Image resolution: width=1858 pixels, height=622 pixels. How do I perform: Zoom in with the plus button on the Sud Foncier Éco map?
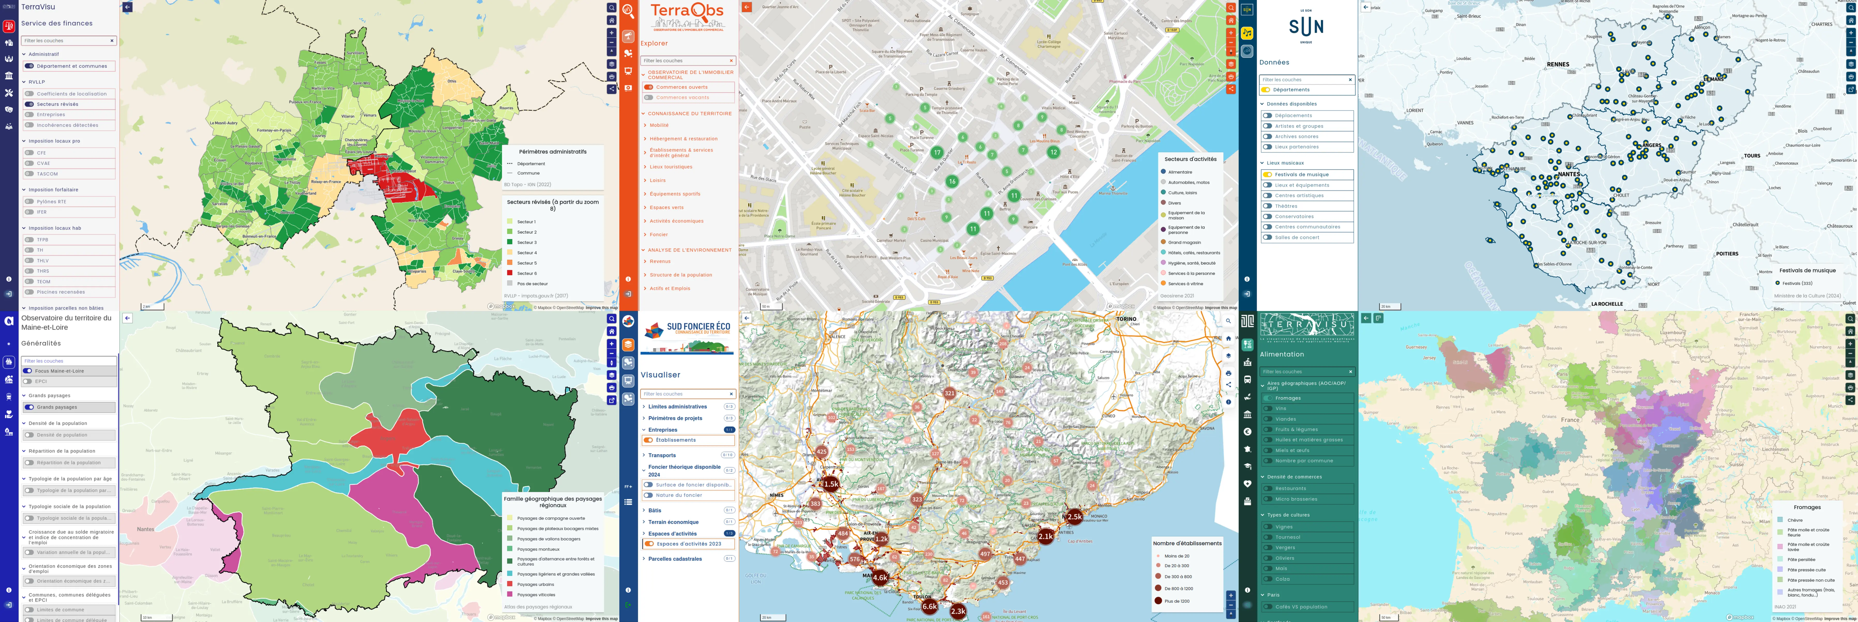point(1231,595)
